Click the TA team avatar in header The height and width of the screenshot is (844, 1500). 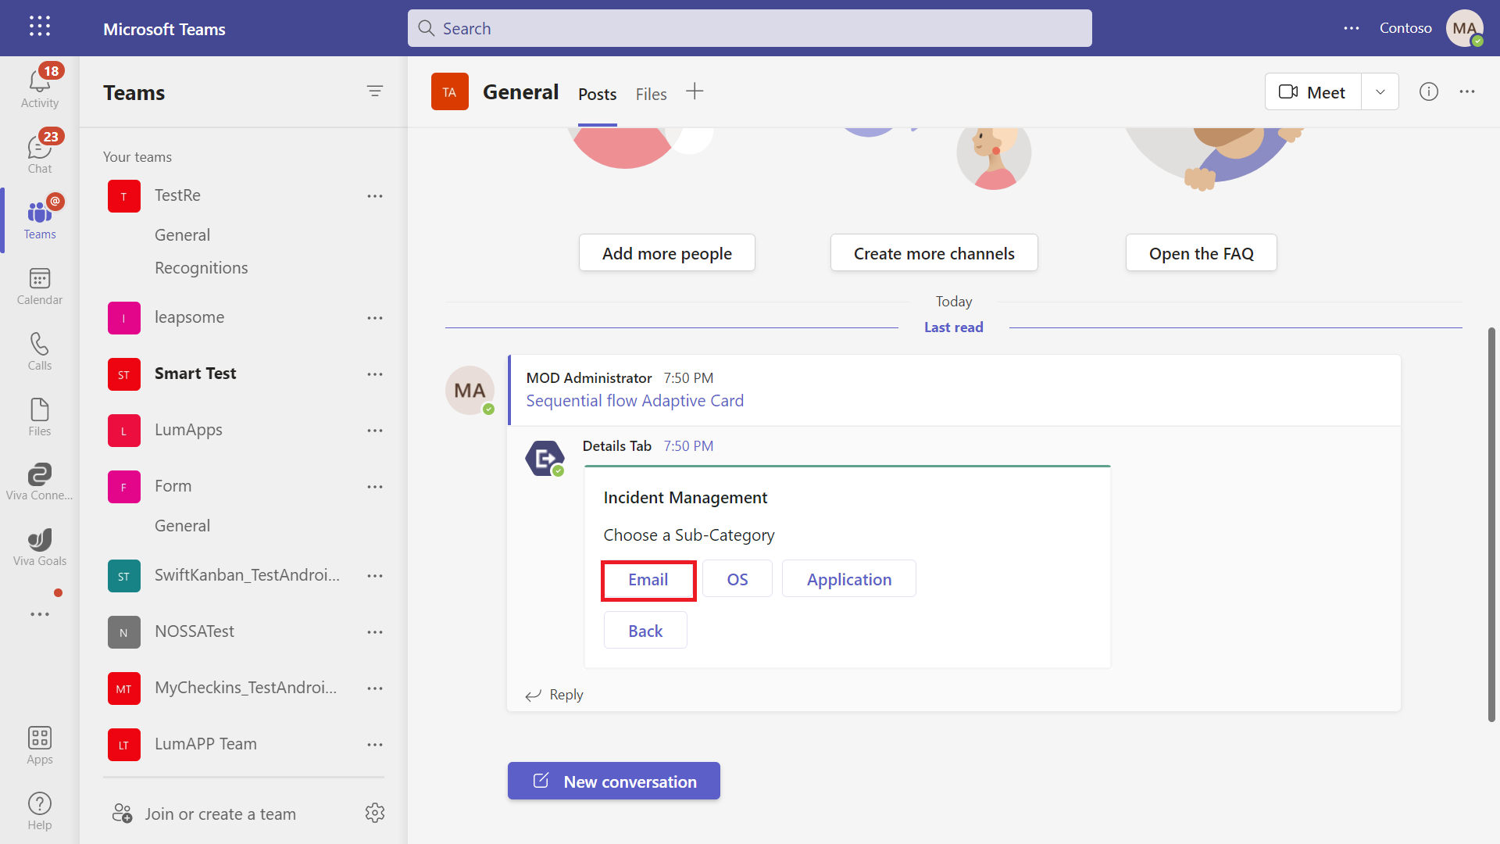click(449, 92)
